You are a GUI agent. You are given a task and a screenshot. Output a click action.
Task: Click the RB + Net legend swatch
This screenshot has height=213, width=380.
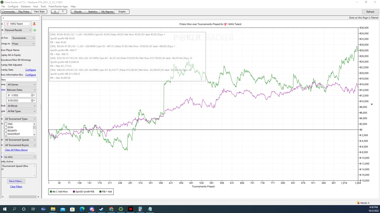[x=100, y=192]
